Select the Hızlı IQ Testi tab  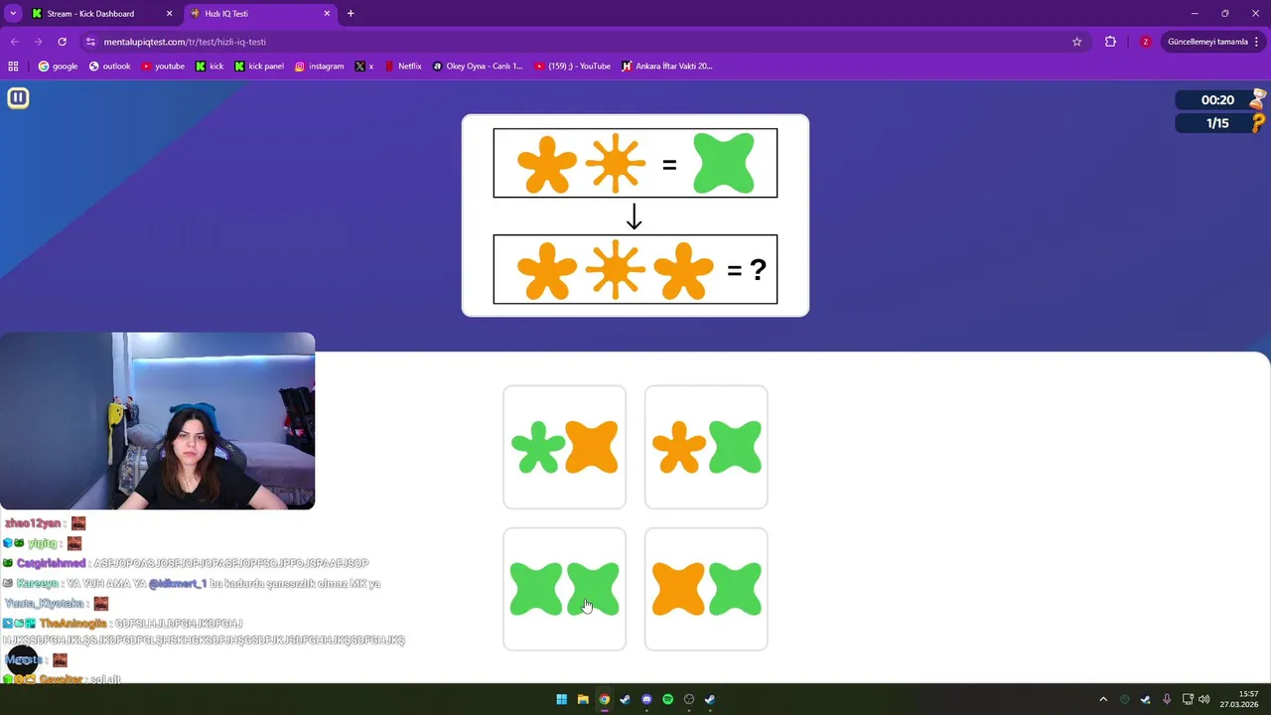pos(260,14)
